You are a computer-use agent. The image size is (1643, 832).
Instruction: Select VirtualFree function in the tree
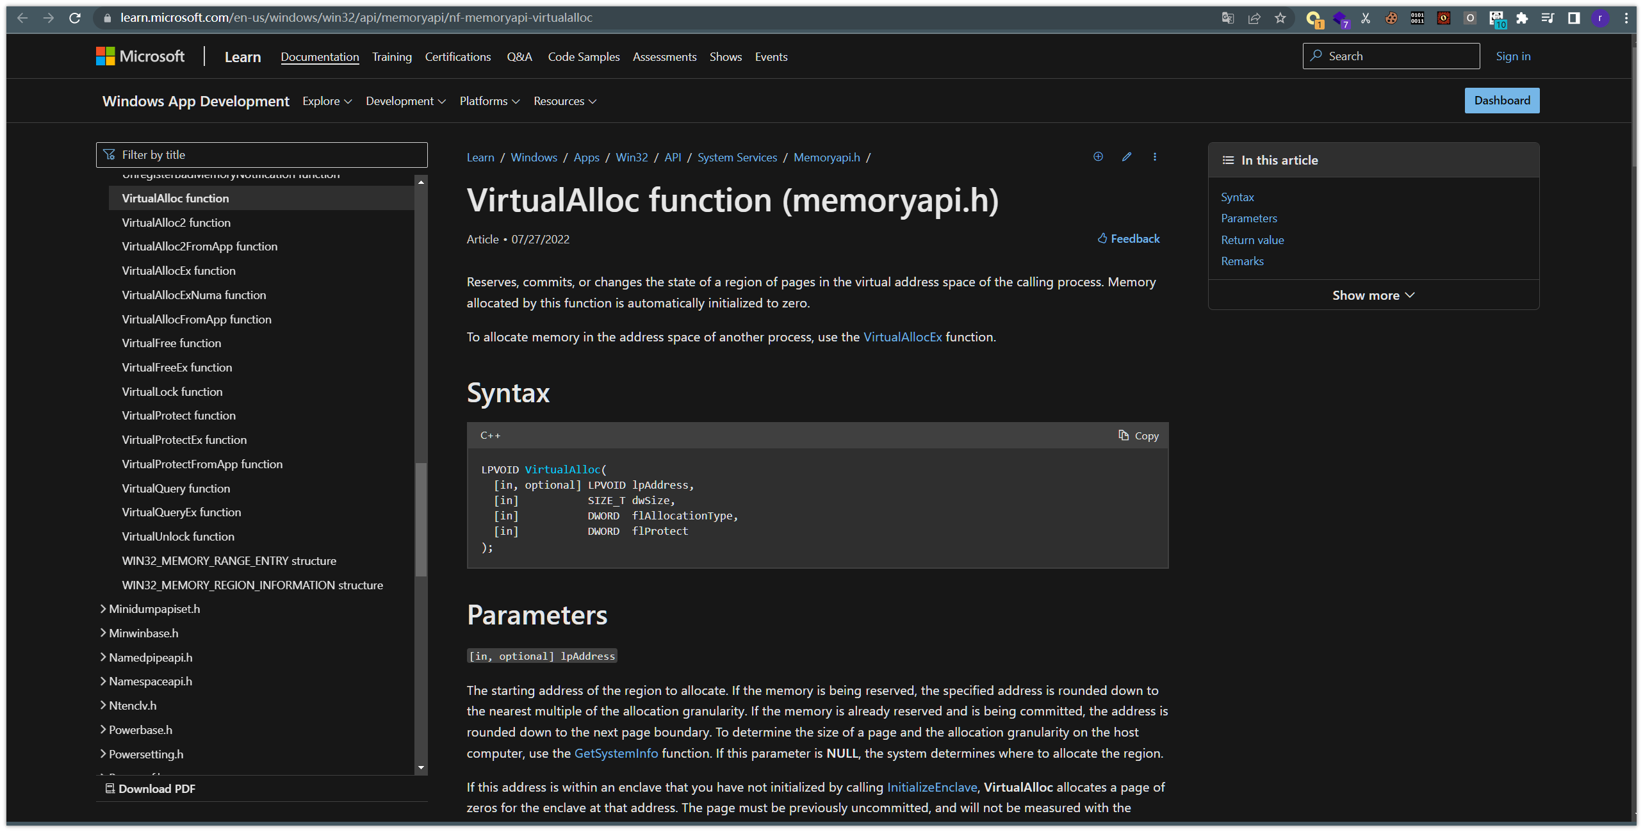(x=172, y=343)
